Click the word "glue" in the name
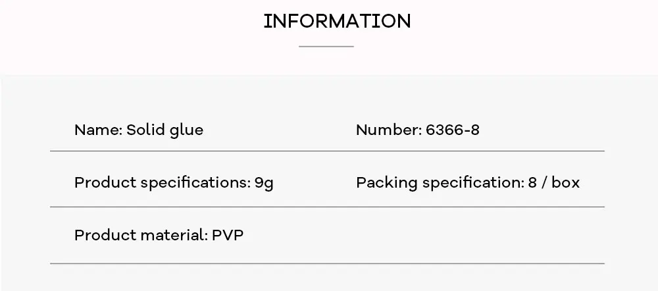 (186, 131)
